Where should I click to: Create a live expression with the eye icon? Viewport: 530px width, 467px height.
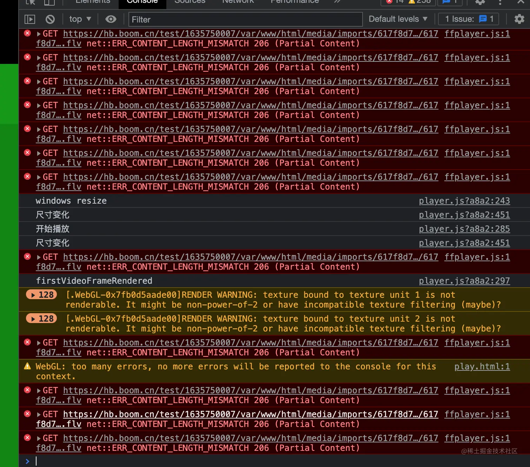[x=111, y=19]
